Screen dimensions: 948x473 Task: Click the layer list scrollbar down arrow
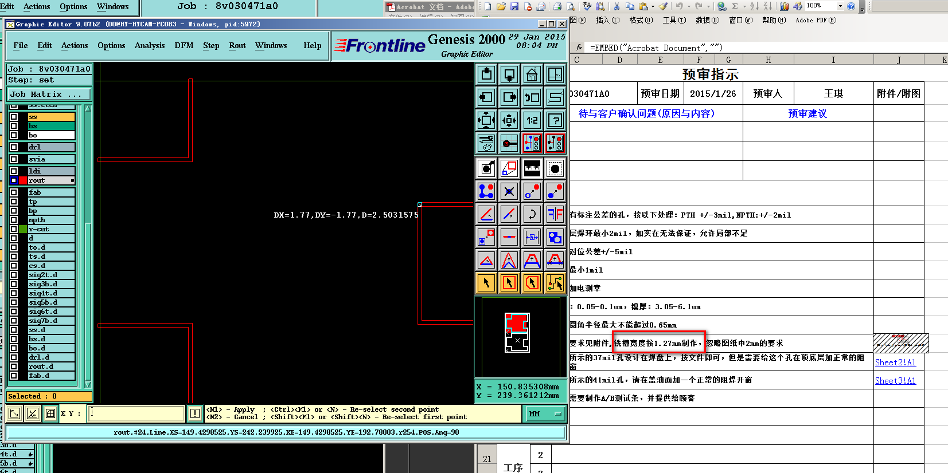tap(88, 384)
